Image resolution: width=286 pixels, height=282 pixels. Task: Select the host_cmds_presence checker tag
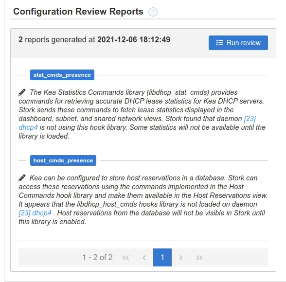click(63, 160)
